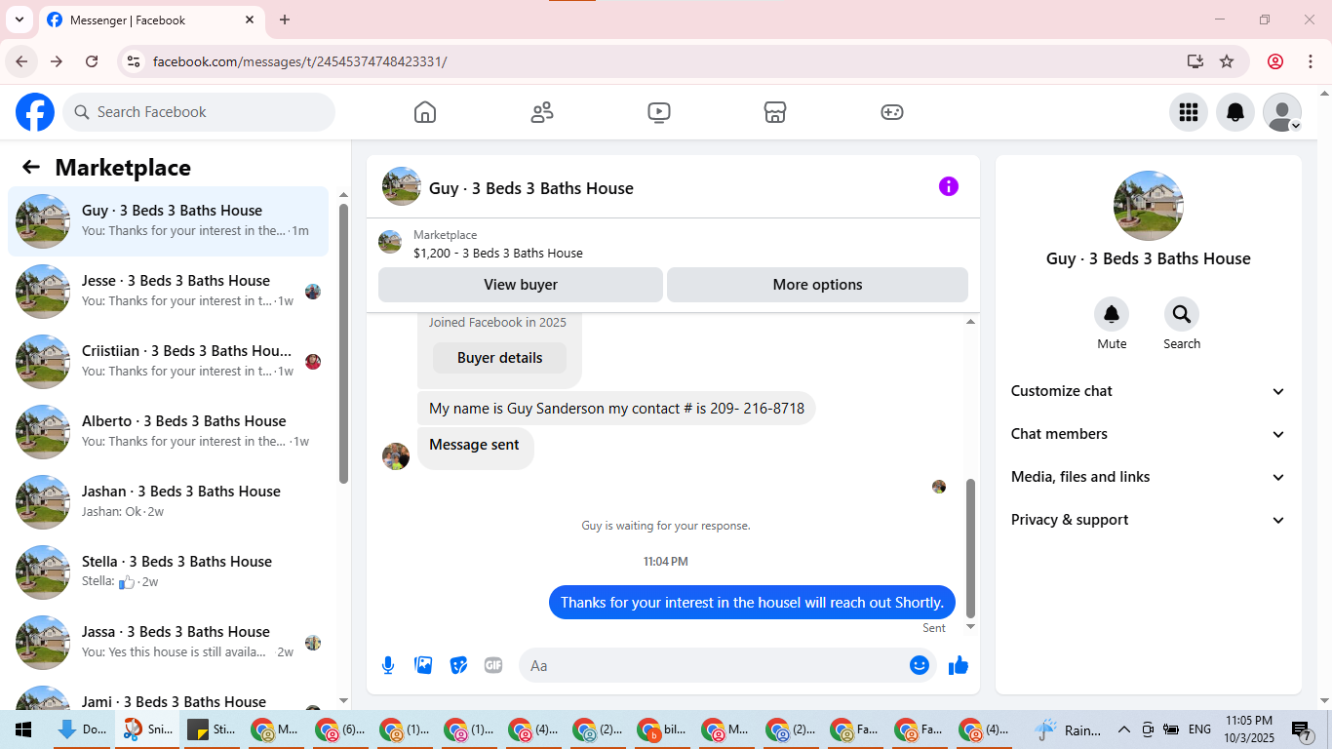This screenshot has width=1332, height=749.
Task: Open the Chrome profile icon in the toolbar
Action: click(x=1275, y=61)
